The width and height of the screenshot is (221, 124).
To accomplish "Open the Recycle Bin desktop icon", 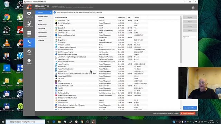I will point(7,5).
